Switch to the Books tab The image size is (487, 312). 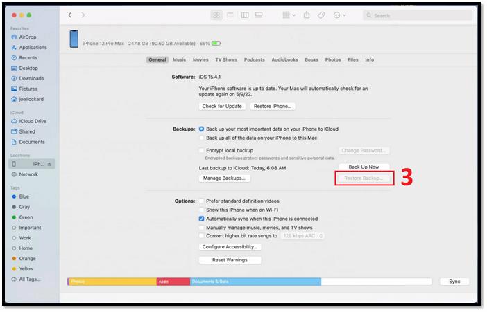click(311, 59)
